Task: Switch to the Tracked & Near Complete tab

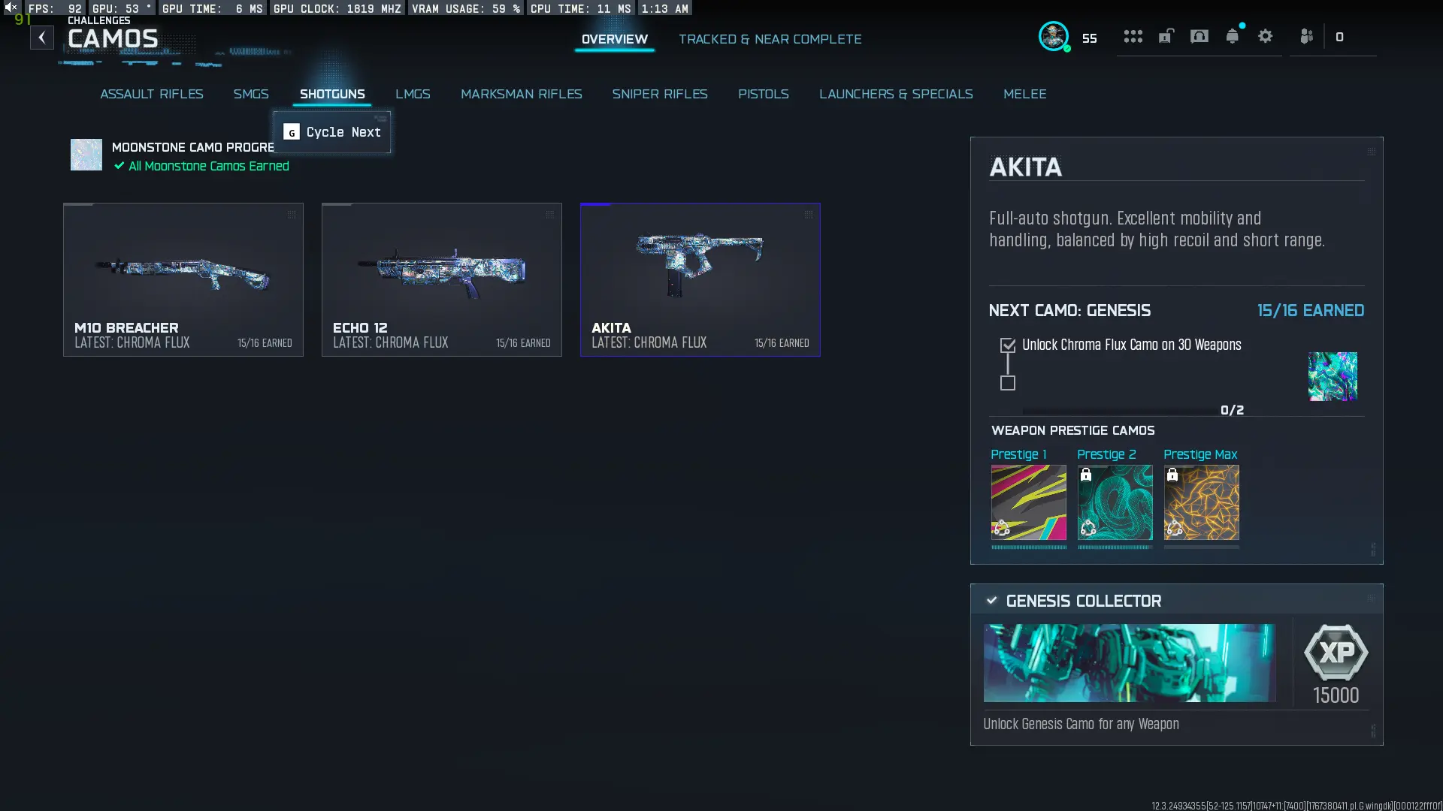Action: pyautogui.click(x=770, y=39)
